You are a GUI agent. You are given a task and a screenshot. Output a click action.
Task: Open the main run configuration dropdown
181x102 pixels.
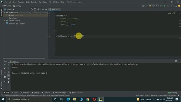coord(153,6)
